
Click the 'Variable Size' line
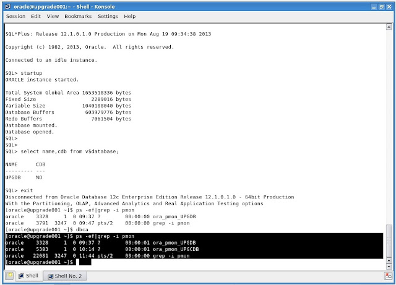[x=68, y=106]
